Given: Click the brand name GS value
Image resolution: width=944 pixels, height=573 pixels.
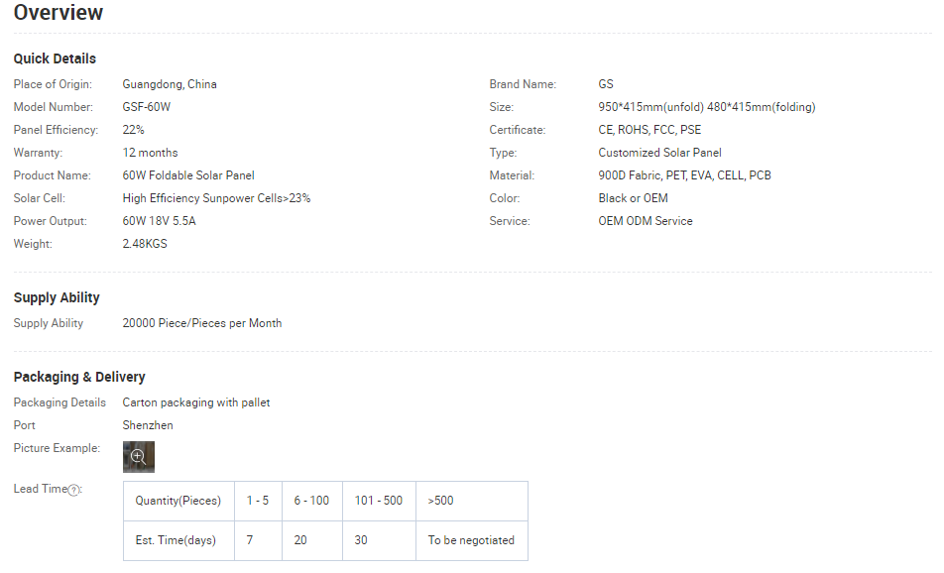Looking at the screenshot, I should tap(606, 84).
